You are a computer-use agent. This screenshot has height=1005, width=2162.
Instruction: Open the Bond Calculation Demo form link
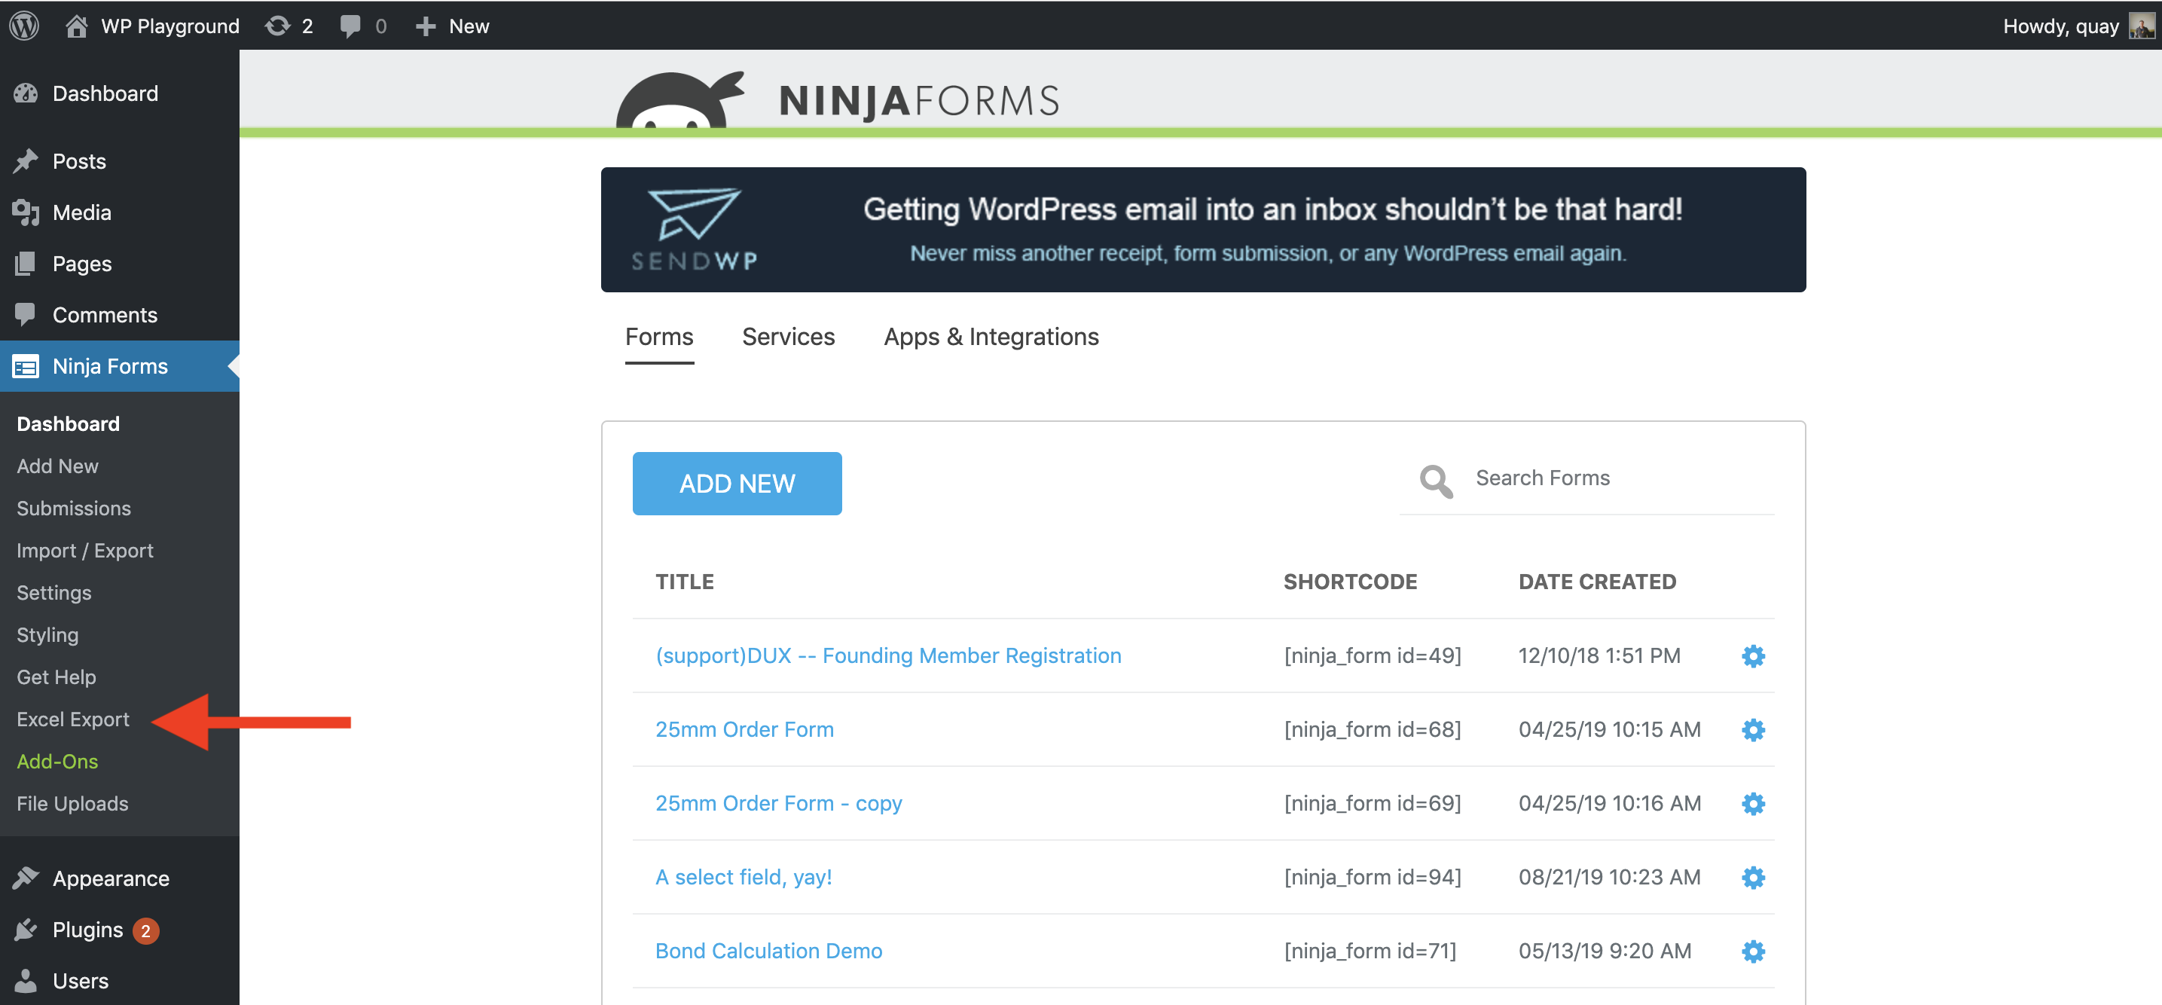(x=768, y=951)
